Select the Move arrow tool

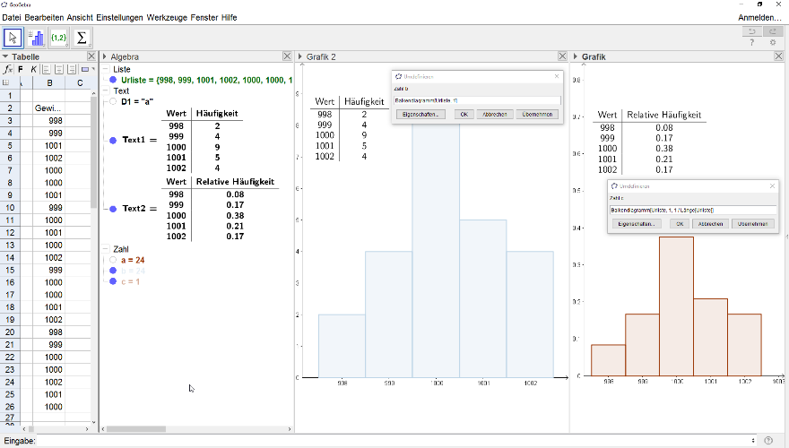click(13, 38)
